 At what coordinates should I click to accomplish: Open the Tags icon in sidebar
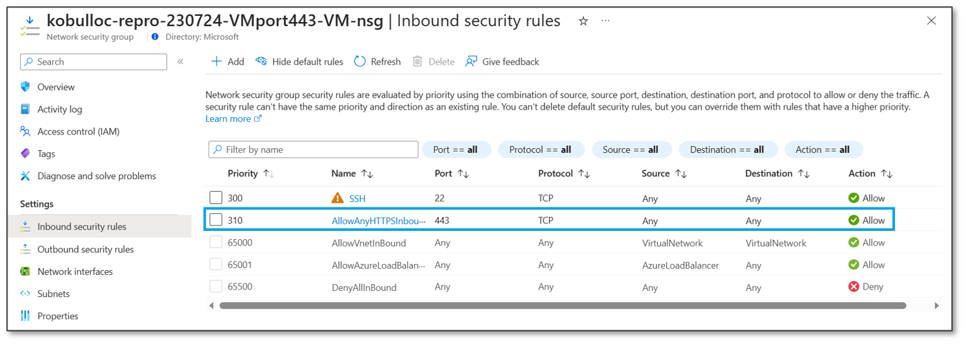click(26, 153)
